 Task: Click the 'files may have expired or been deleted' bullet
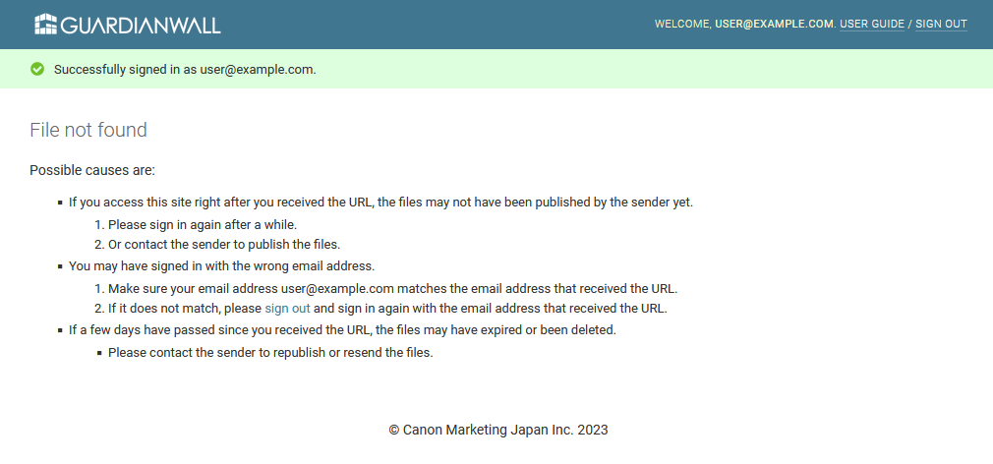(x=342, y=329)
